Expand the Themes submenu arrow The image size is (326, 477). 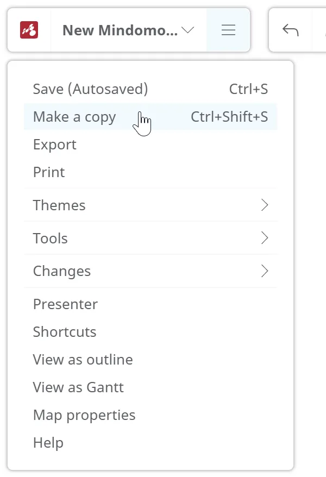point(265,205)
